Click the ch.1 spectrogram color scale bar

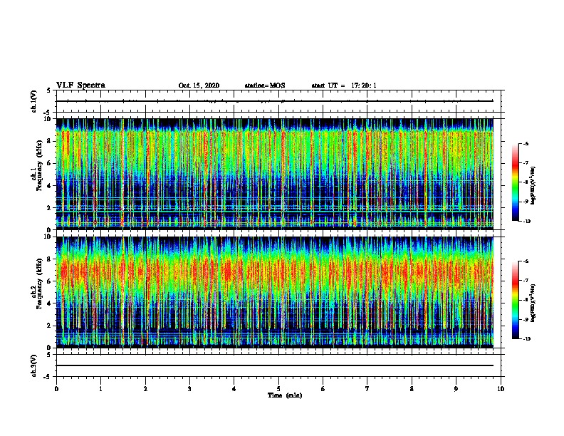point(516,182)
